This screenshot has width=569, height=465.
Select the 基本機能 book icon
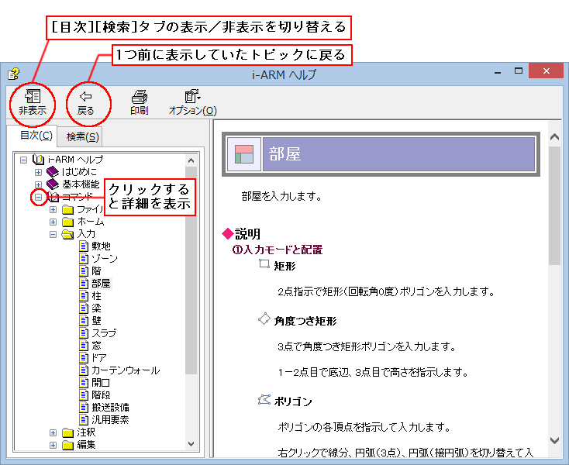pos(53,184)
